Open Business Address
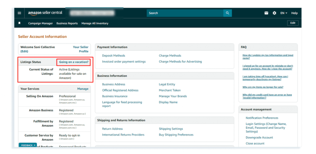 pos(114,84)
